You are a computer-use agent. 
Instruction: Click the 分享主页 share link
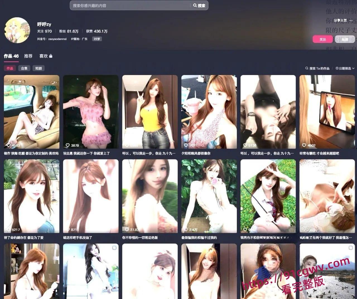(340, 20)
